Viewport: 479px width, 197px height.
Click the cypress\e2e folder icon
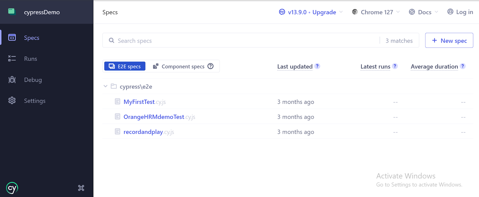coord(114,86)
